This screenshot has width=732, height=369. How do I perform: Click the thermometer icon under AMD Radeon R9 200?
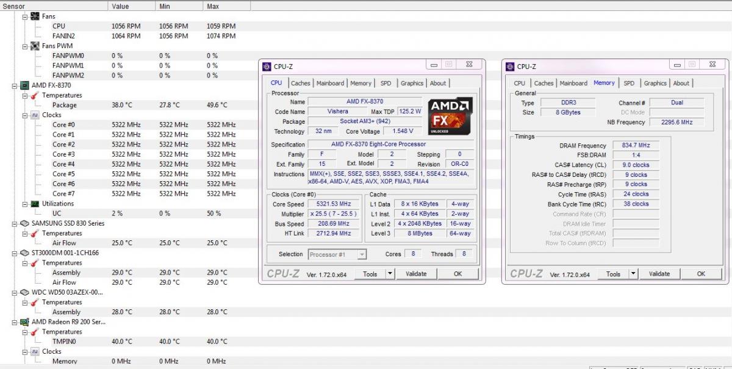[35, 332]
